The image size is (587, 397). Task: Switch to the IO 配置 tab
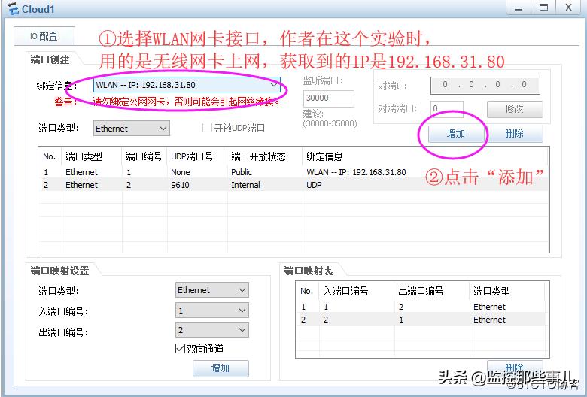pyautogui.click(x=44, y=36)
